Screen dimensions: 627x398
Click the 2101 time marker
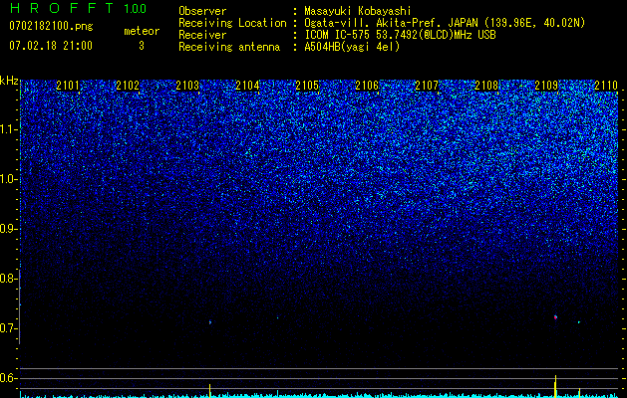68,86
